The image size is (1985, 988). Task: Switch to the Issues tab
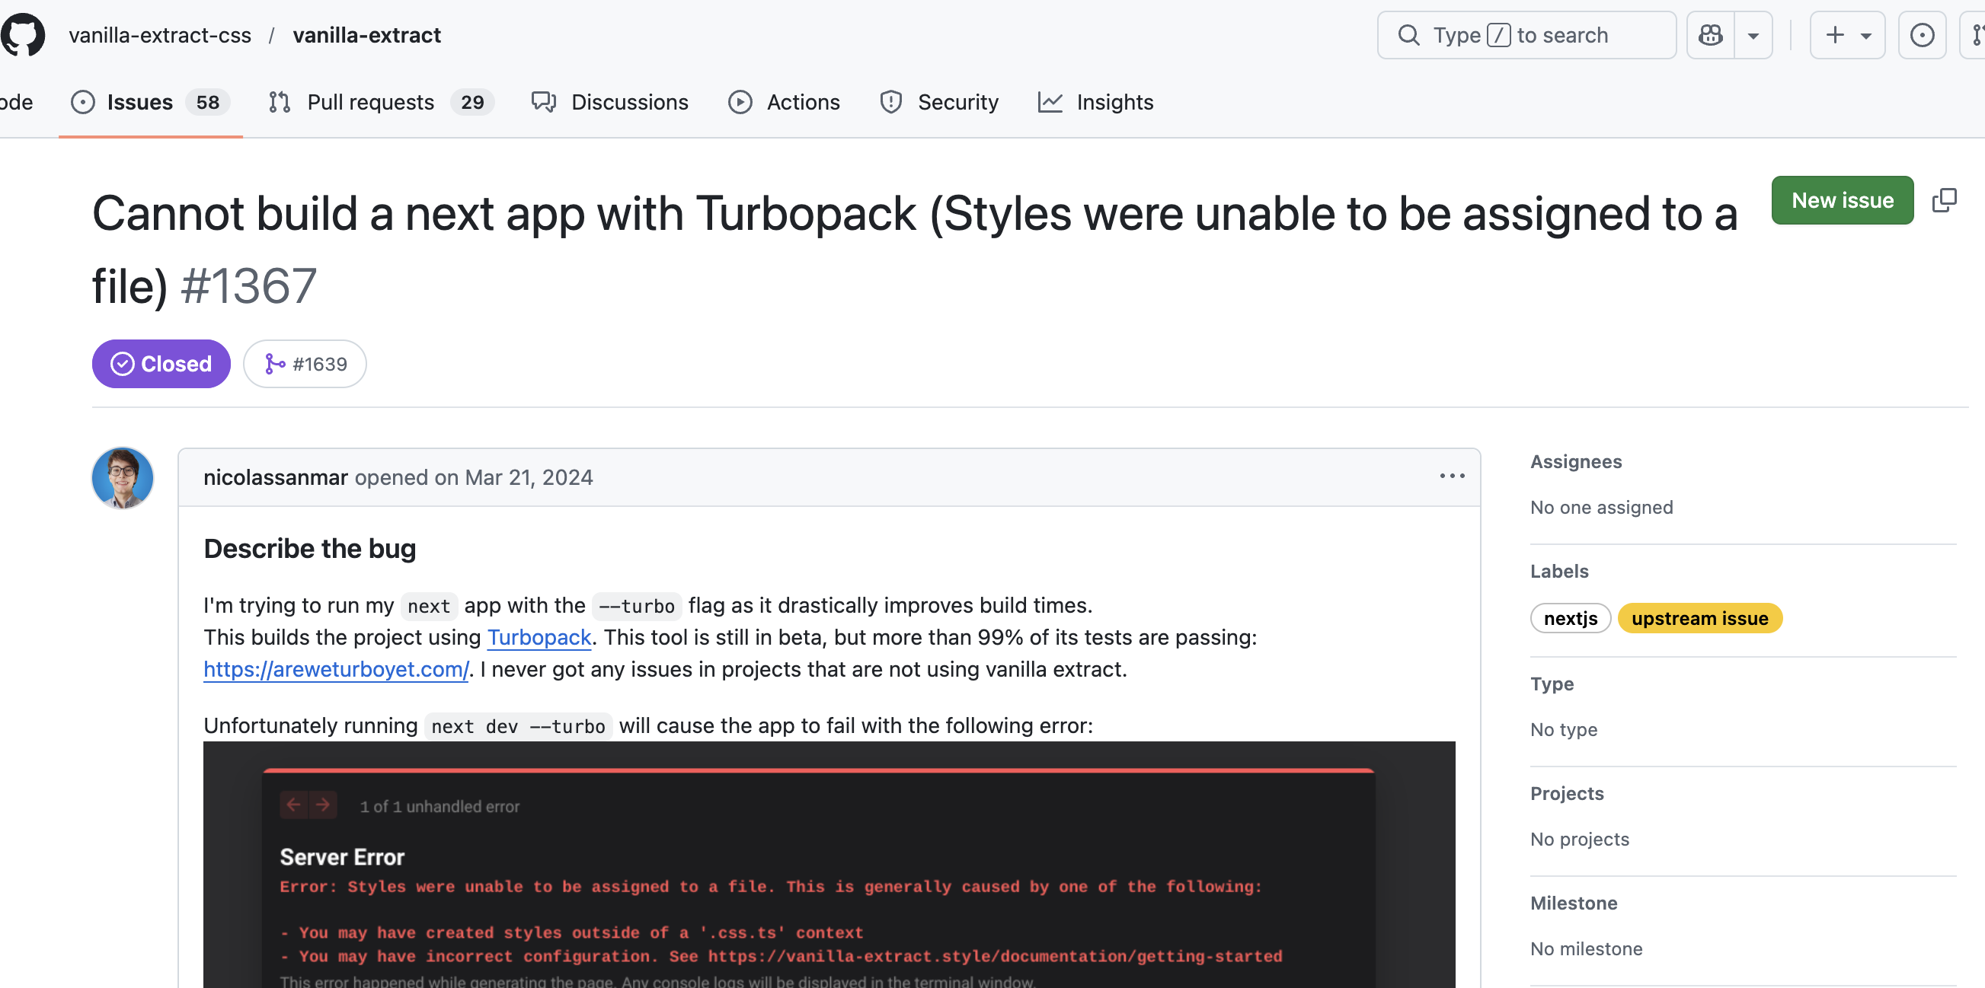click(139, 102)
